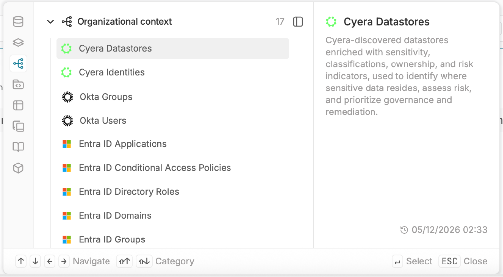503x277 pixels.
Task: Click the ESC key to close
Action: point(449,261)
